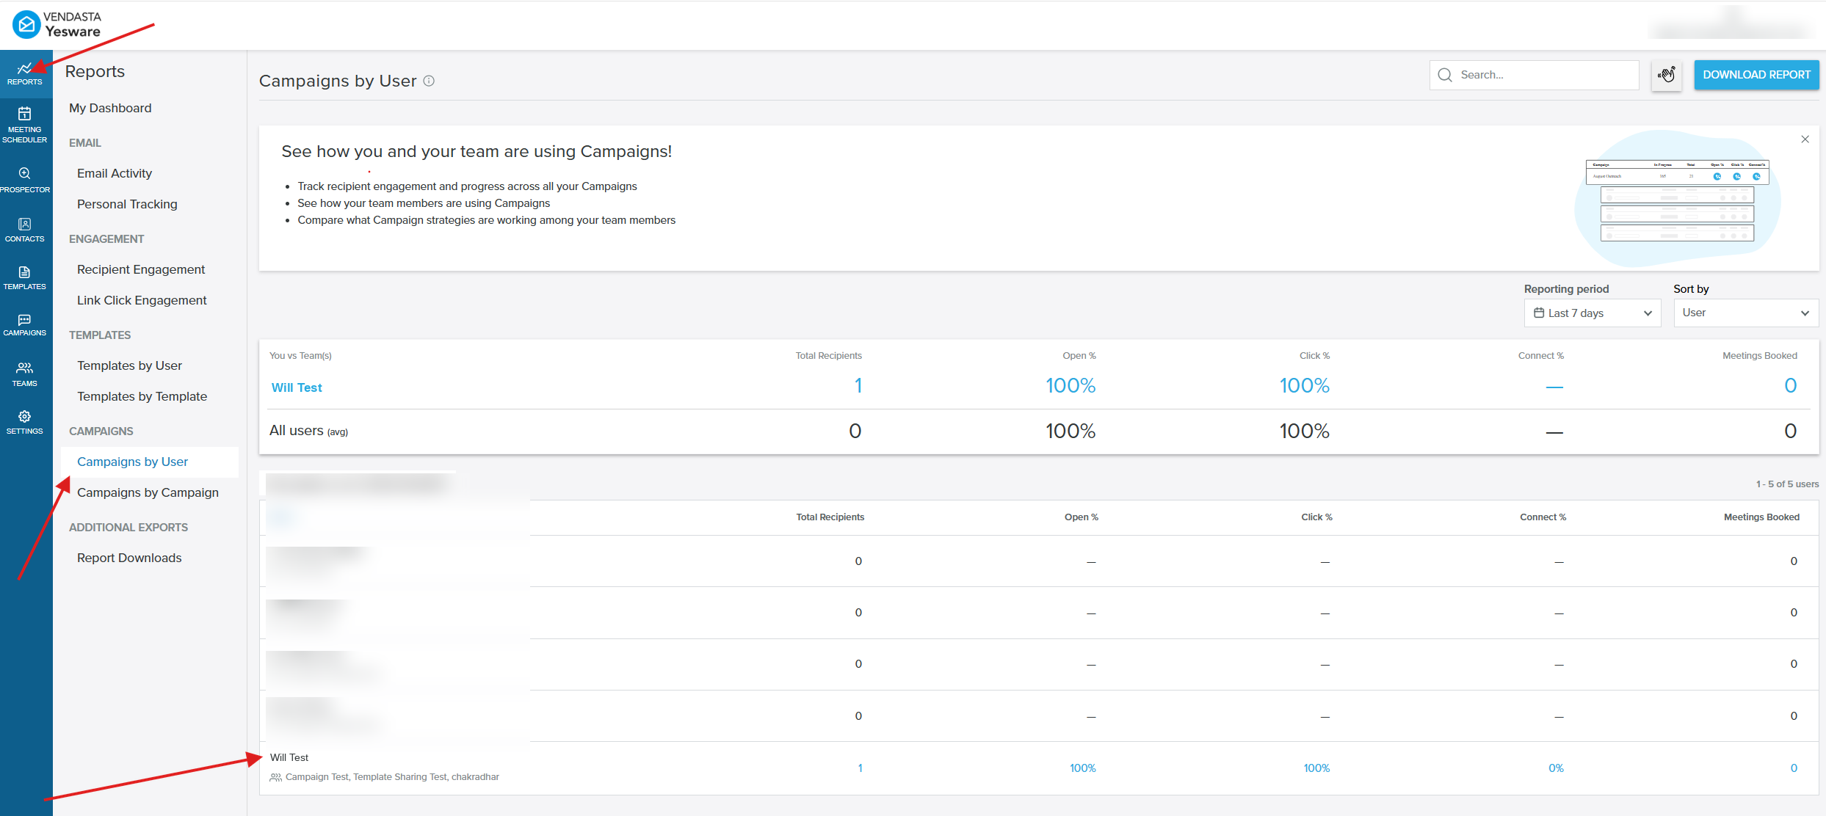1826x816 pixels.
Task: Open the Campaigns sidebar icon
Action: [x=25, y=325]
